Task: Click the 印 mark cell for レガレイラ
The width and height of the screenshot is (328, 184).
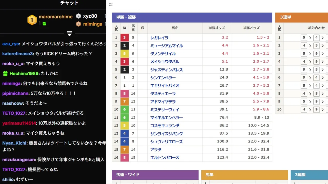Action: (142, 38)
